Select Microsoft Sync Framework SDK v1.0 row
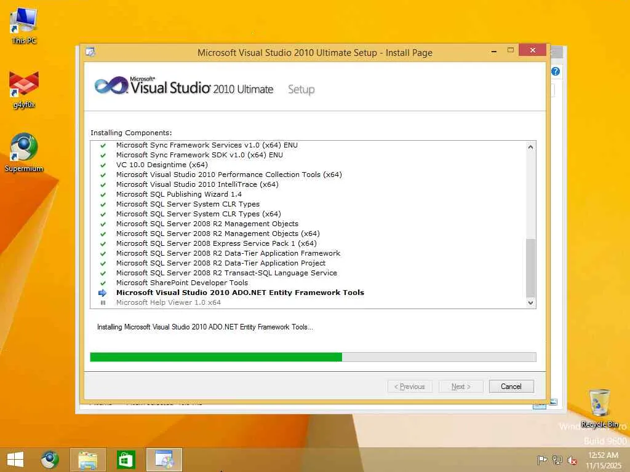 pyautogui.click(x=199, y=155)
